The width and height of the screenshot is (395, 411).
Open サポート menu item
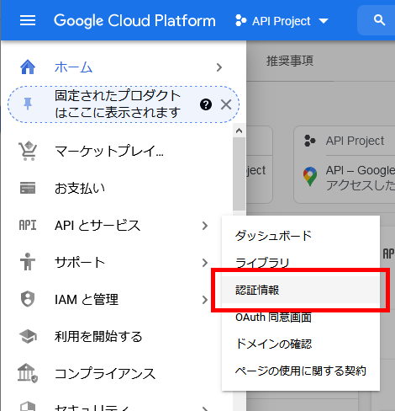coord(80,262)
